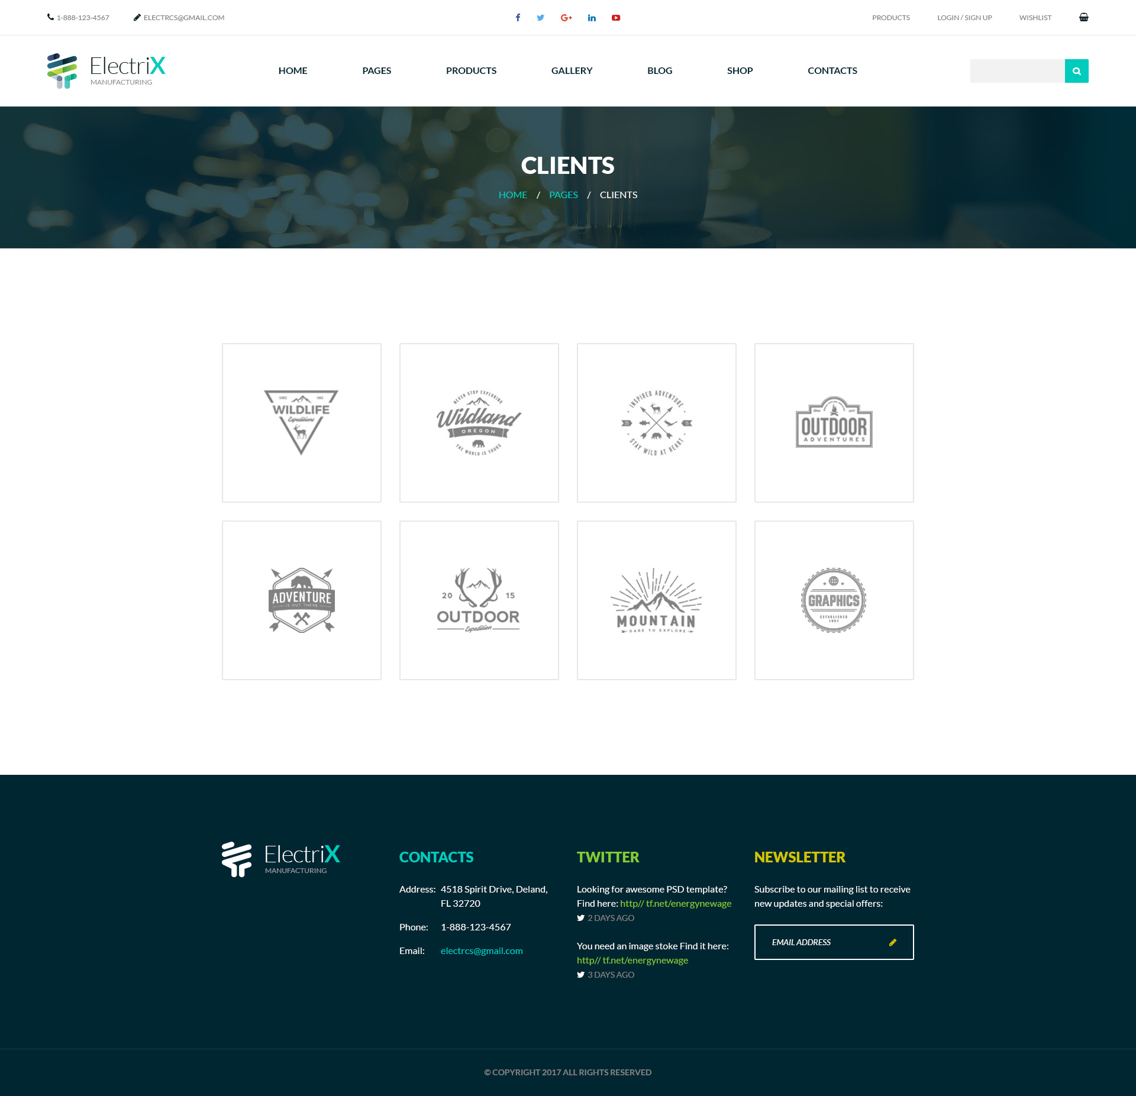The image size is (1136, 1096).
Task: Open the Twitter social icon
Action: [540, 18]
